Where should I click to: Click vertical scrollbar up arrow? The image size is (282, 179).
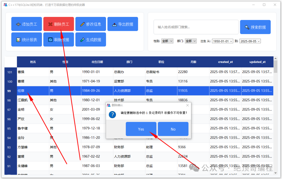pyautogui.click(x=275, y=59)
